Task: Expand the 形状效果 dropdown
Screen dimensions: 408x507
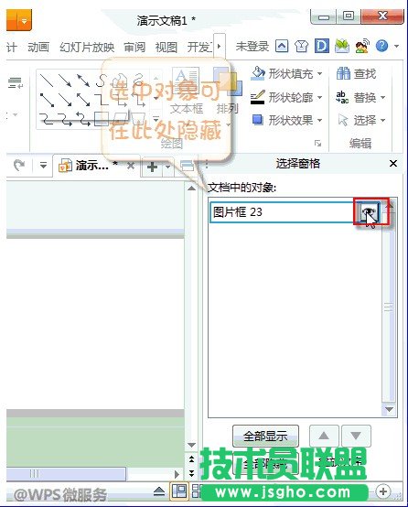Action: 320,120
